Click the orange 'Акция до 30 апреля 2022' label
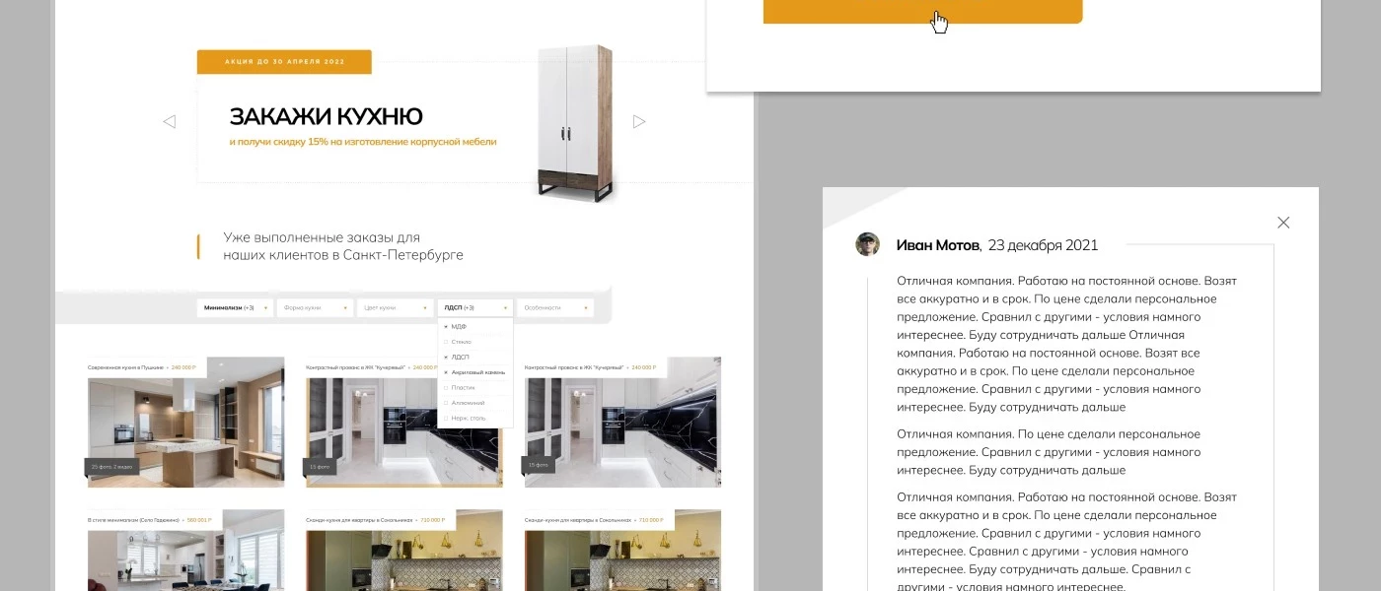 [284, 62]
